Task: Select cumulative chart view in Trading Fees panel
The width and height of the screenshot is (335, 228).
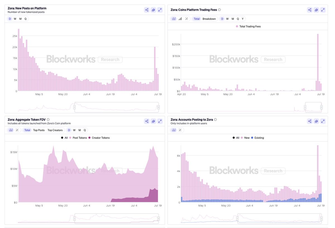Action: click(180, 19)
